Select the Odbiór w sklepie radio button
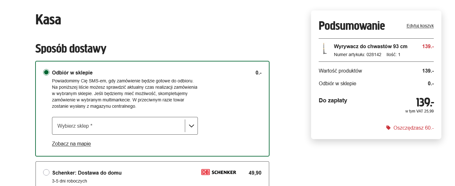 (x=46, y=73)
